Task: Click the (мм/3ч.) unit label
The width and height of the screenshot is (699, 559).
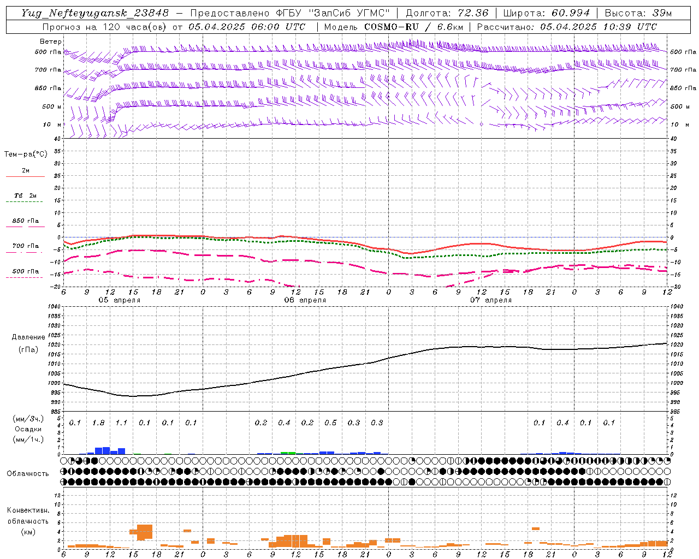Action: pyautogui.click(x=28, y=419)
